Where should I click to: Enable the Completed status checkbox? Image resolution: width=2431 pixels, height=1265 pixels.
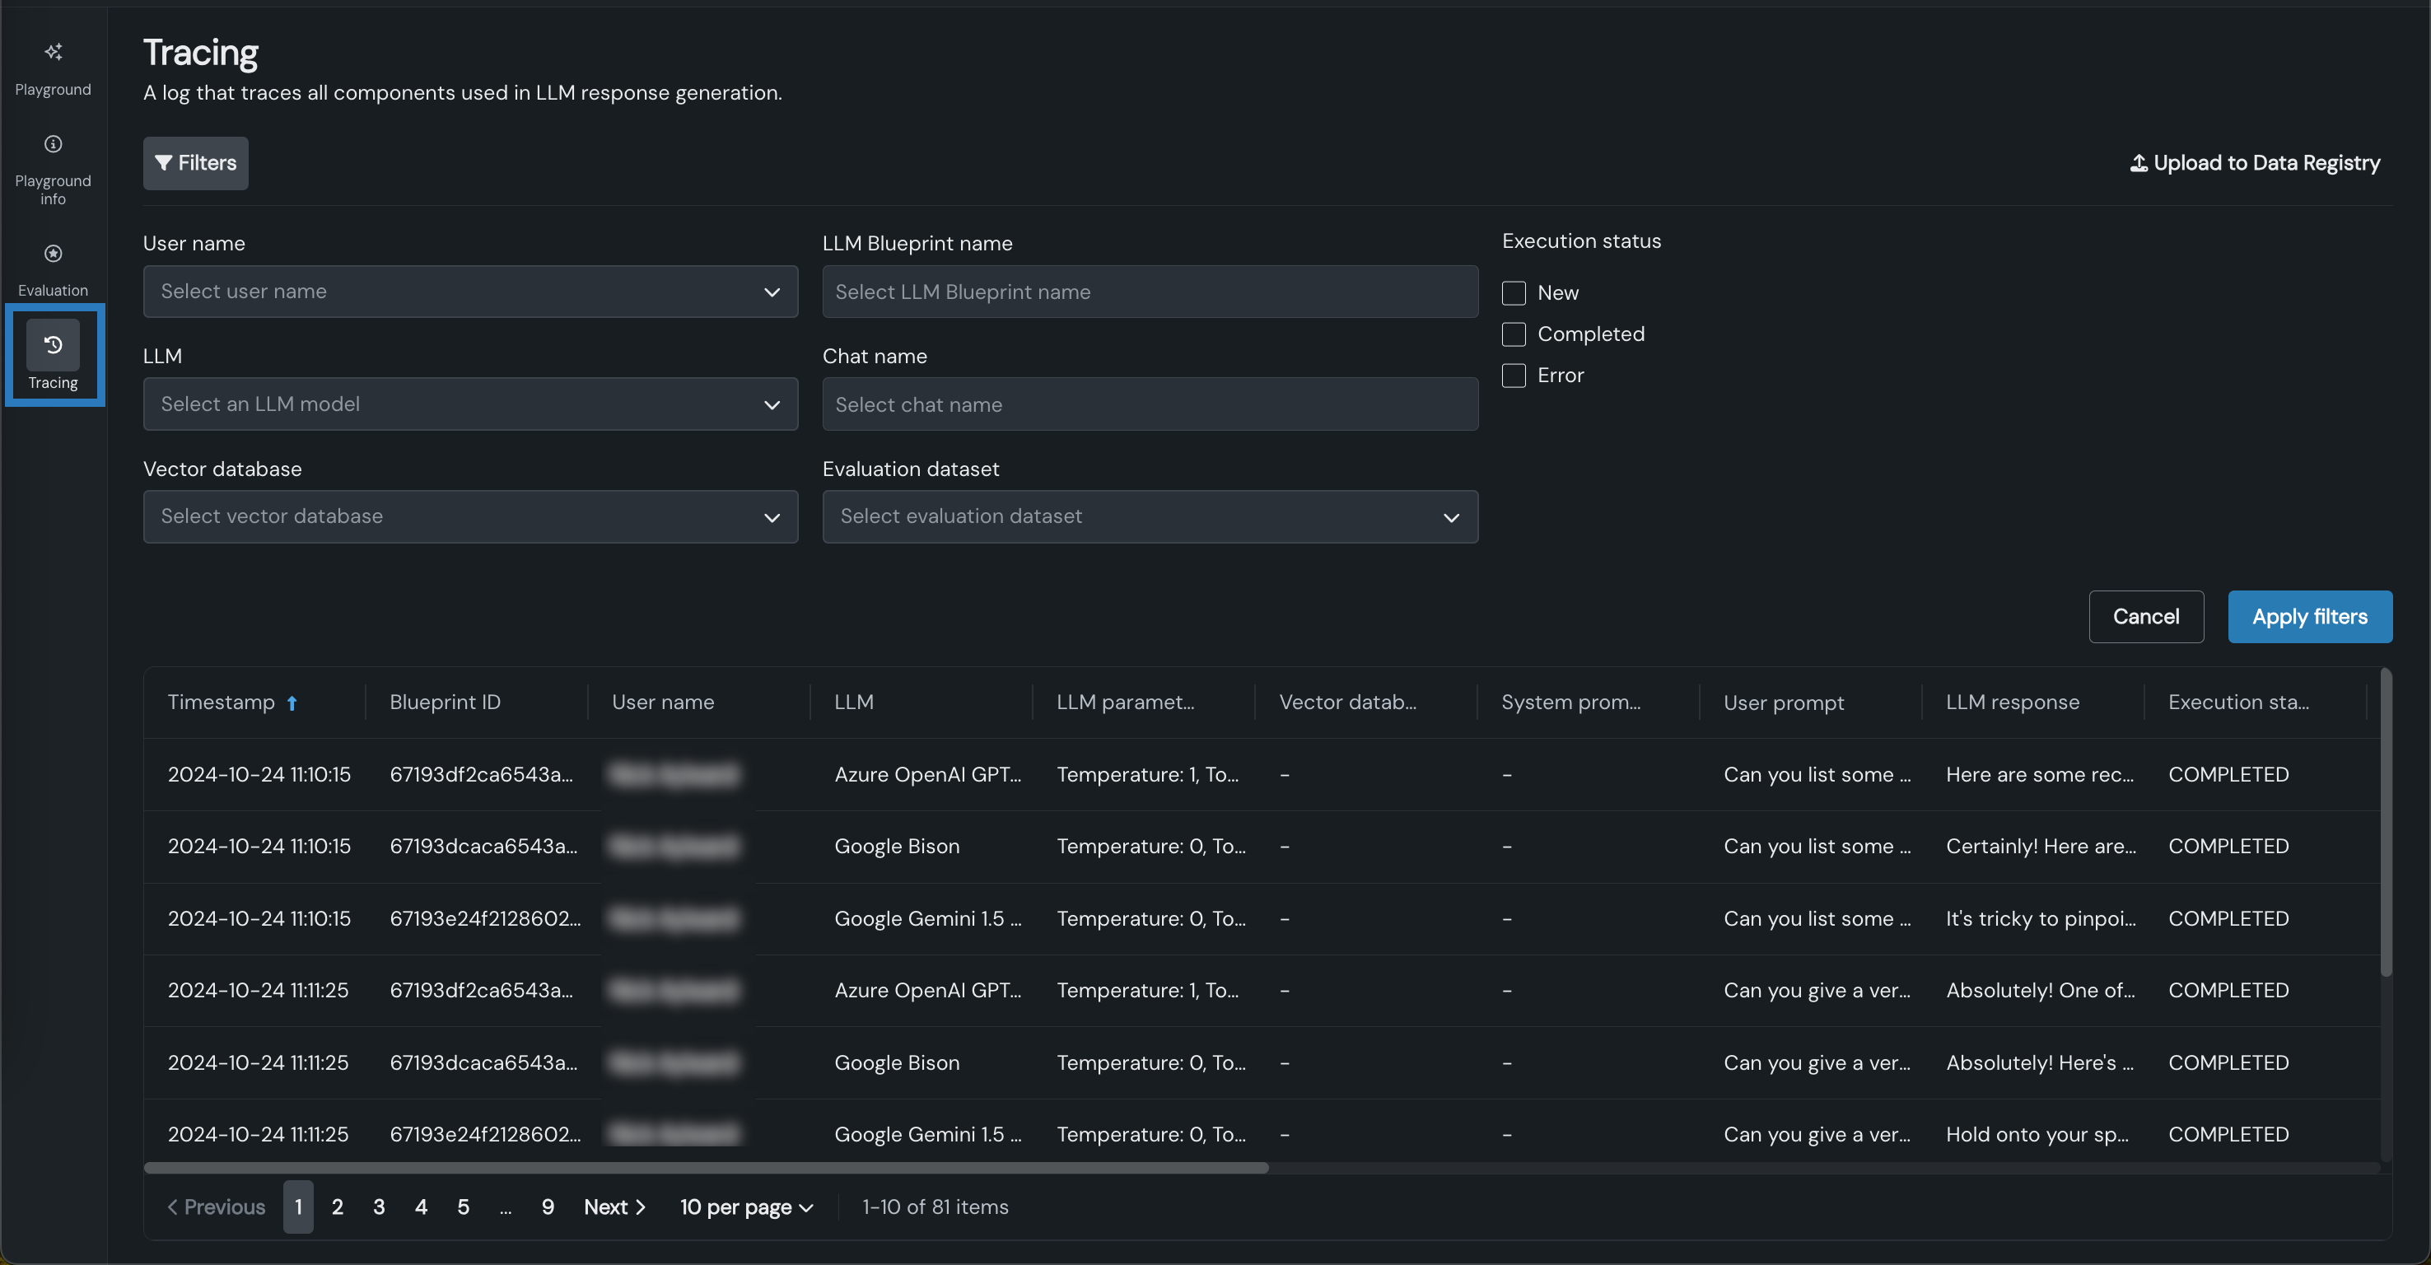coord(1514,334)
